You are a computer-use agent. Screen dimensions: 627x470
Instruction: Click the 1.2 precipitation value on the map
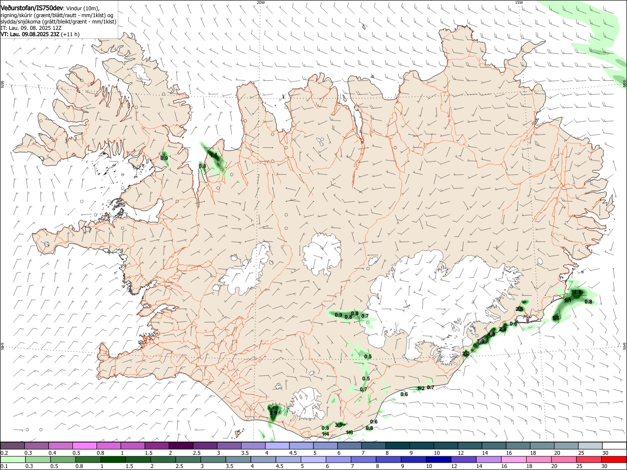pyautogui.click(x=420, y=388)
